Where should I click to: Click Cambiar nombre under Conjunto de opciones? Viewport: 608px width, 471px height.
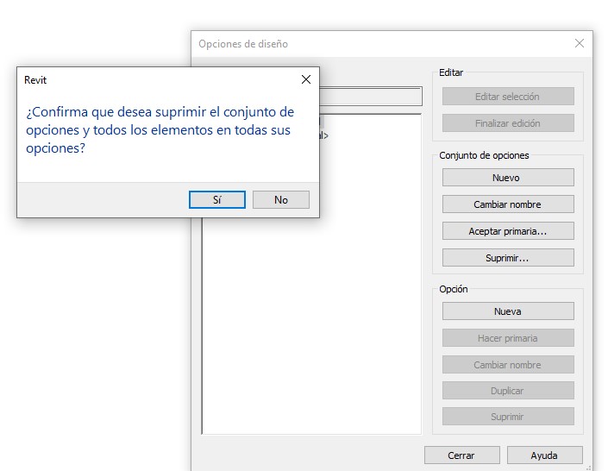508,204
